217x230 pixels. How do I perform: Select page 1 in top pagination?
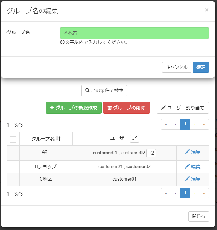coord(185,124)
